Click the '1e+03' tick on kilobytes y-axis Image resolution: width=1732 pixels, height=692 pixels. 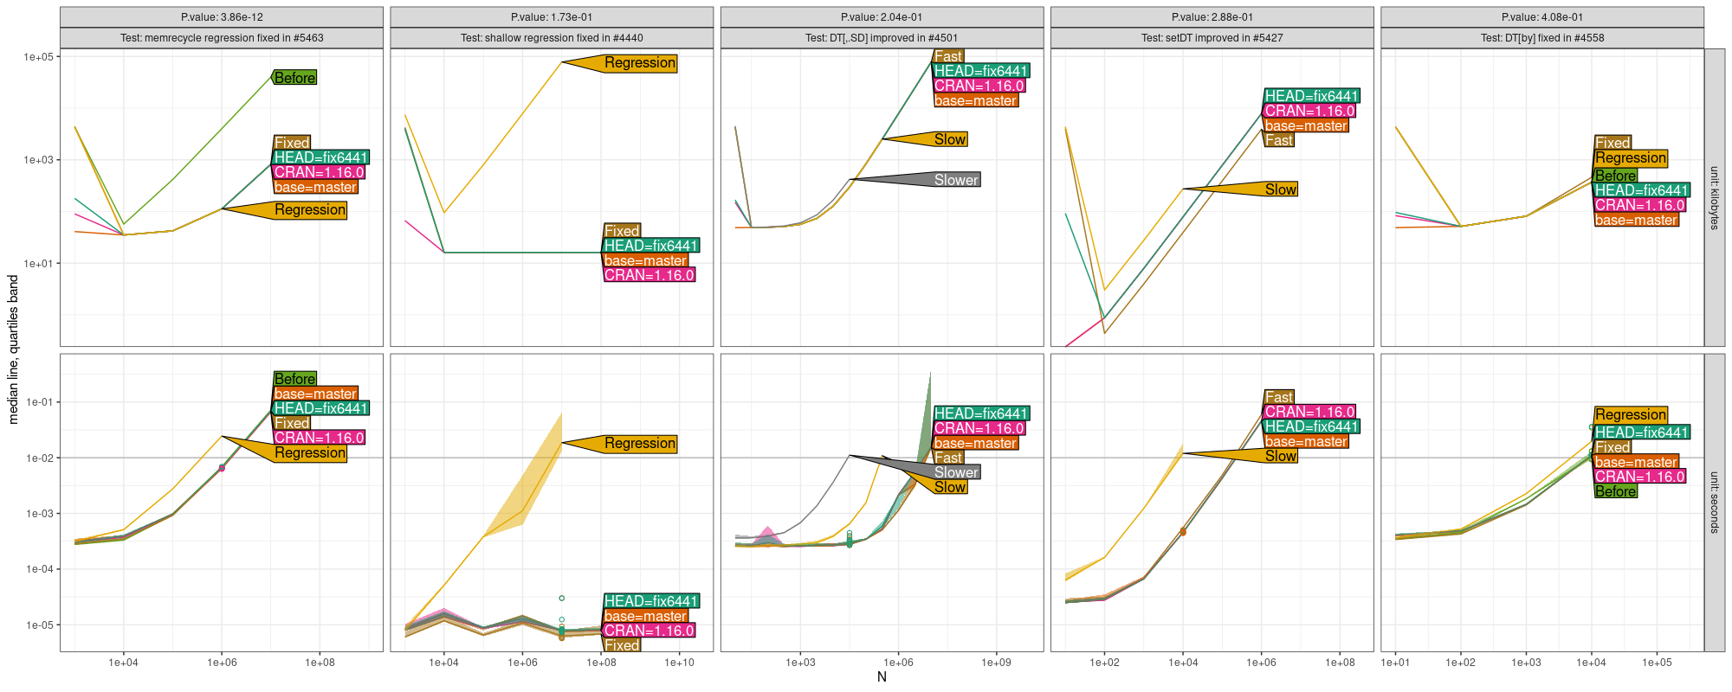click(x=38, y=160)
